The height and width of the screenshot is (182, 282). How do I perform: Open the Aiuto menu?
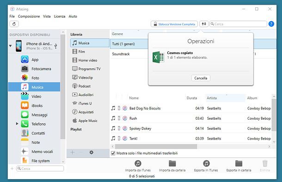pyautogui.click(x=73, y=16)
